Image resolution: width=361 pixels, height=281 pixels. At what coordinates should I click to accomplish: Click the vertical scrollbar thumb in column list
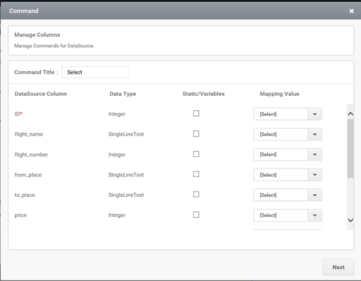coord(351,148)
